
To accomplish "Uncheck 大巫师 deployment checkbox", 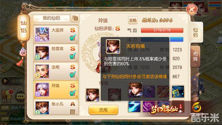I will point(73,38).
